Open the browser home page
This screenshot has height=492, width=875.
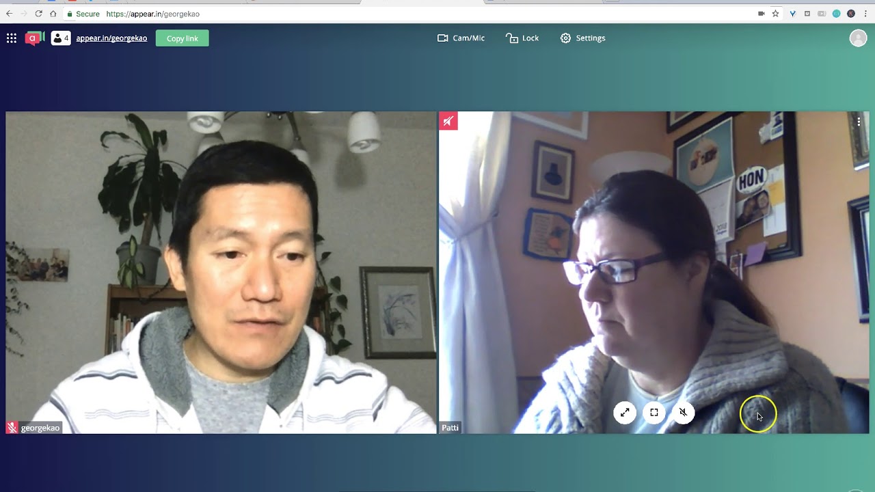pyautogui.click(x=53, y=14)
